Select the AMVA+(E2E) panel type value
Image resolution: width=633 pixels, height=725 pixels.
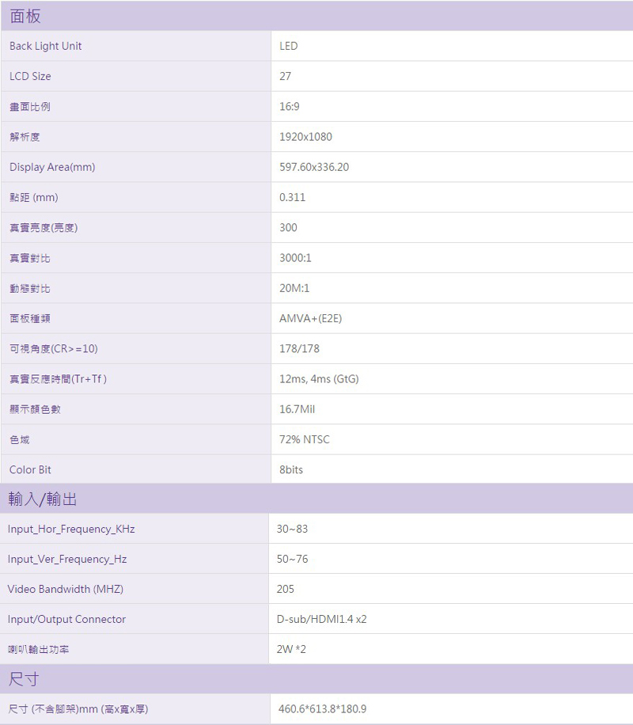310,318
